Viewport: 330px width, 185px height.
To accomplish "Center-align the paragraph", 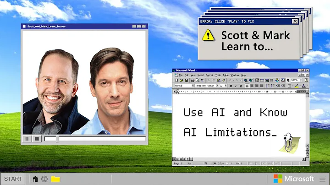I will coord(252,86).
